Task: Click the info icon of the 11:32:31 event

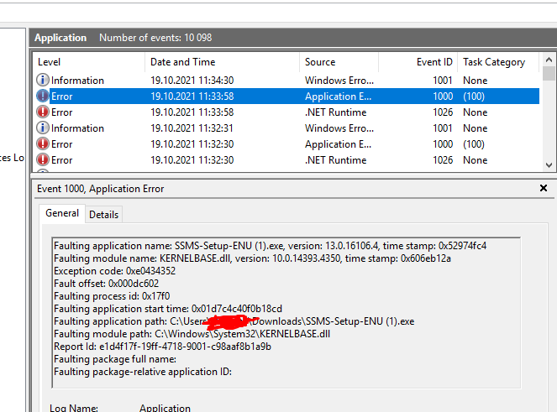Action: pyautogui.click(x=43, y=128)
